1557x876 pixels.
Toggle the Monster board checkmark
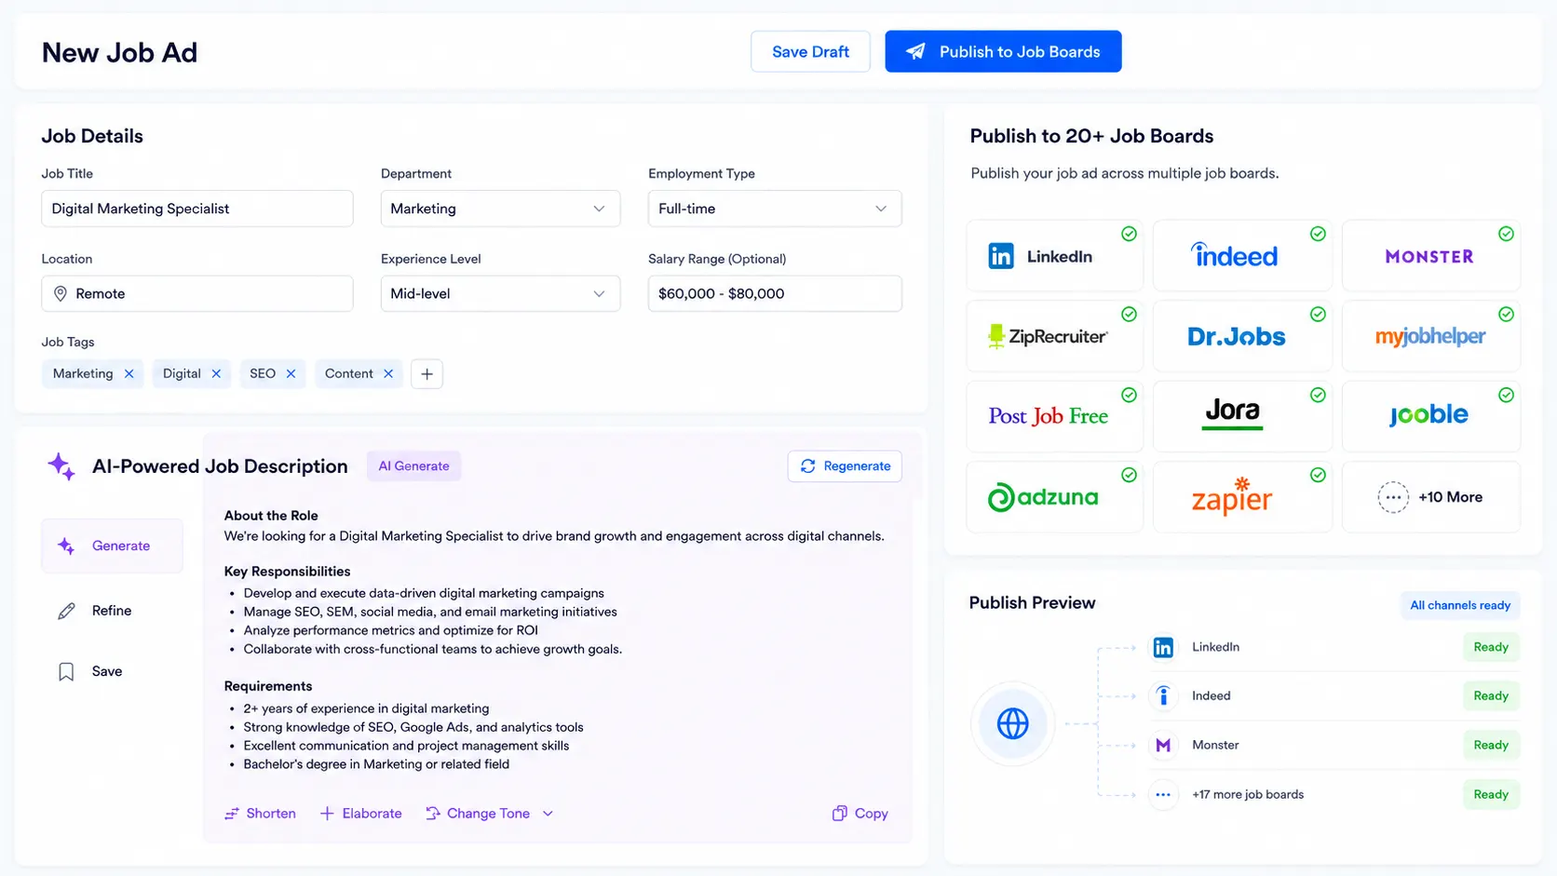1506,234
